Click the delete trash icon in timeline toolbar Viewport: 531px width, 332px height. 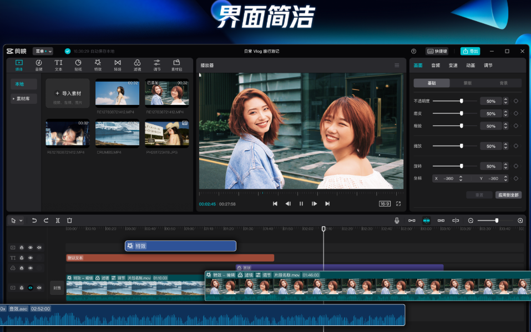pos(69,220)
